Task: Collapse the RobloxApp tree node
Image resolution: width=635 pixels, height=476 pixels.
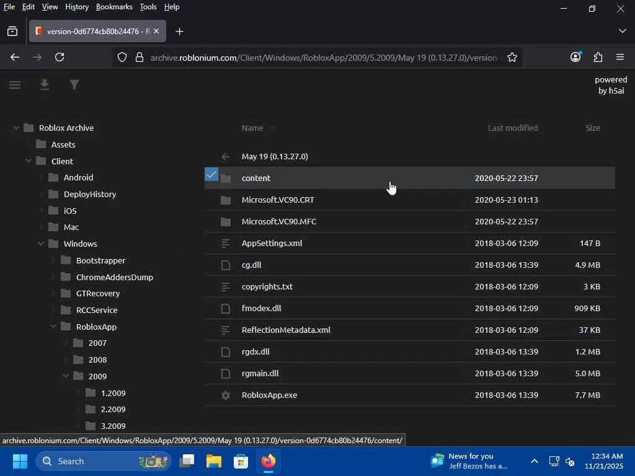Action: 53,326
